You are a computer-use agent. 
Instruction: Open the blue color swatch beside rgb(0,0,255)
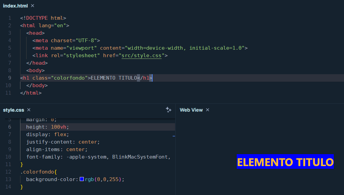click(82, 179)
